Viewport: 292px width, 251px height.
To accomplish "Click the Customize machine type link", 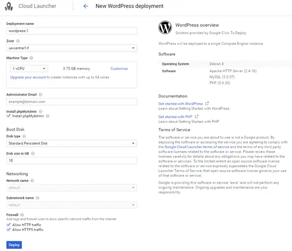I will (x=119, y=69).
